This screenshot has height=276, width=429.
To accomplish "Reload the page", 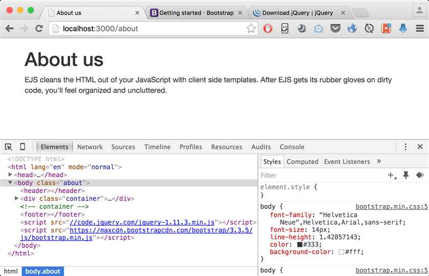I will (39, 28).
